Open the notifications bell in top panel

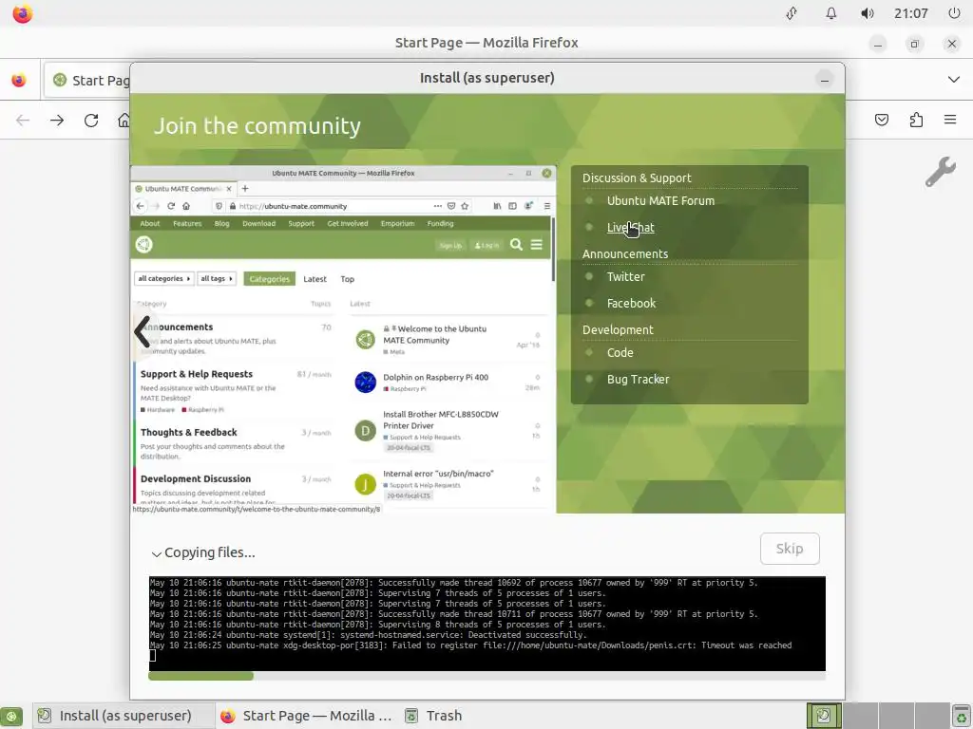click(830, 13)
